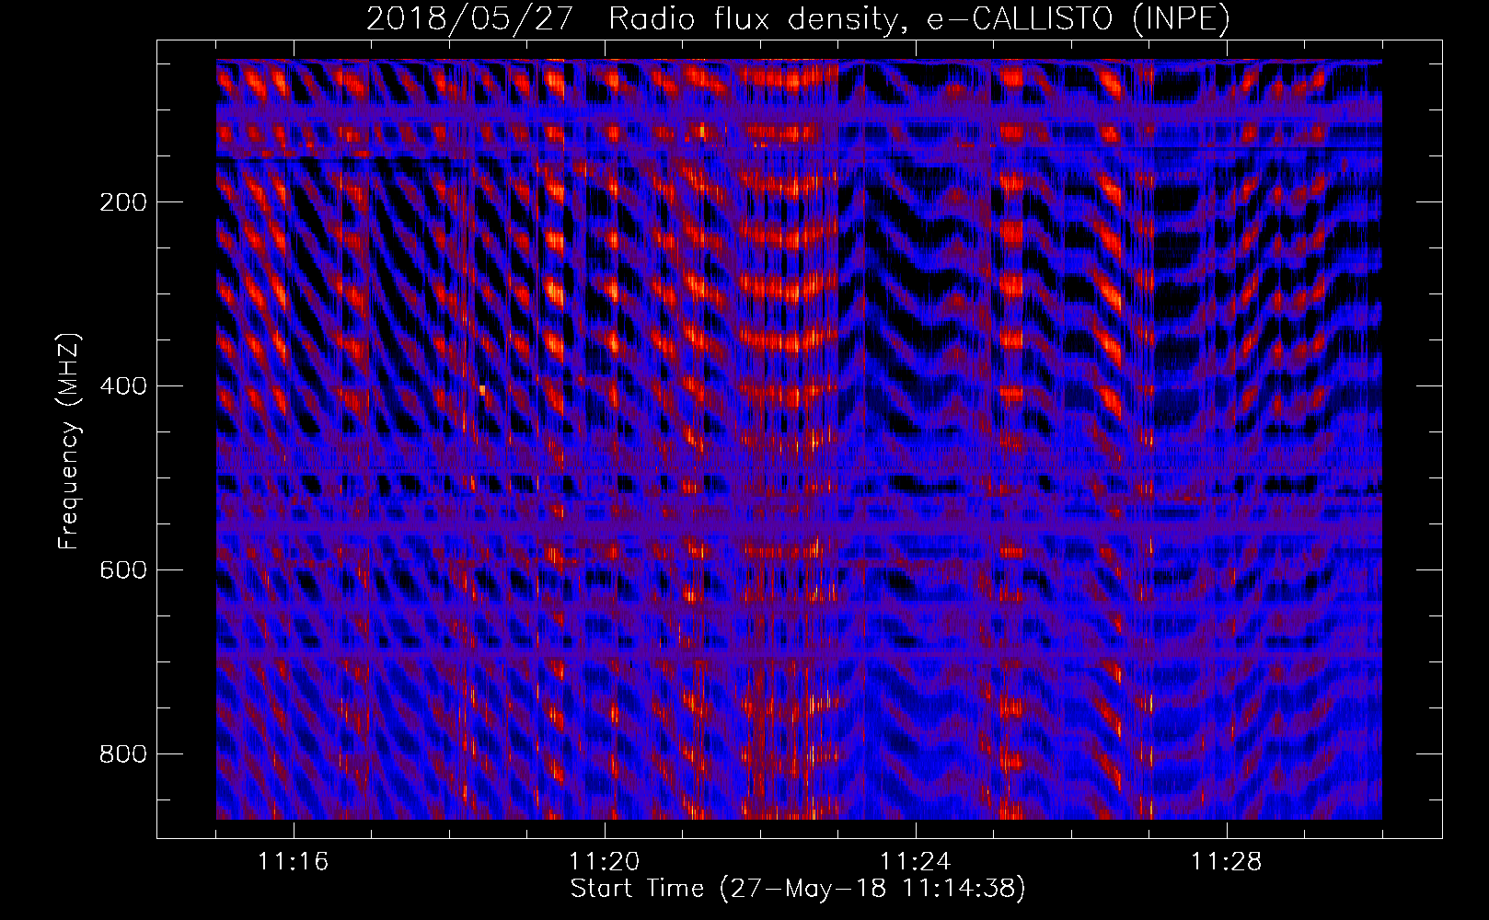The width and height of the screenshot is (1489, 920).
Task: Click the 200 frequency tick label
Action: [123, 202]
